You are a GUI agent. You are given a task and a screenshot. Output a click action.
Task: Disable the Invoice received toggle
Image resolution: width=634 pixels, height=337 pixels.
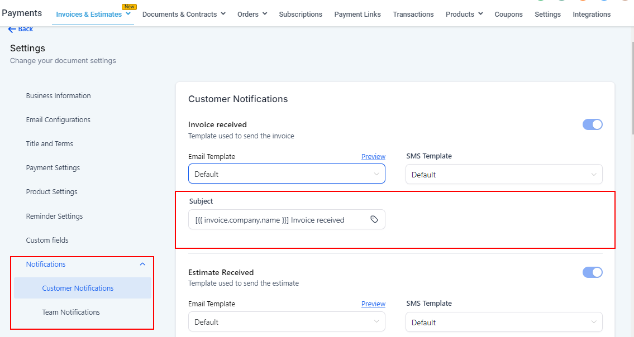[x=592, y=124]
